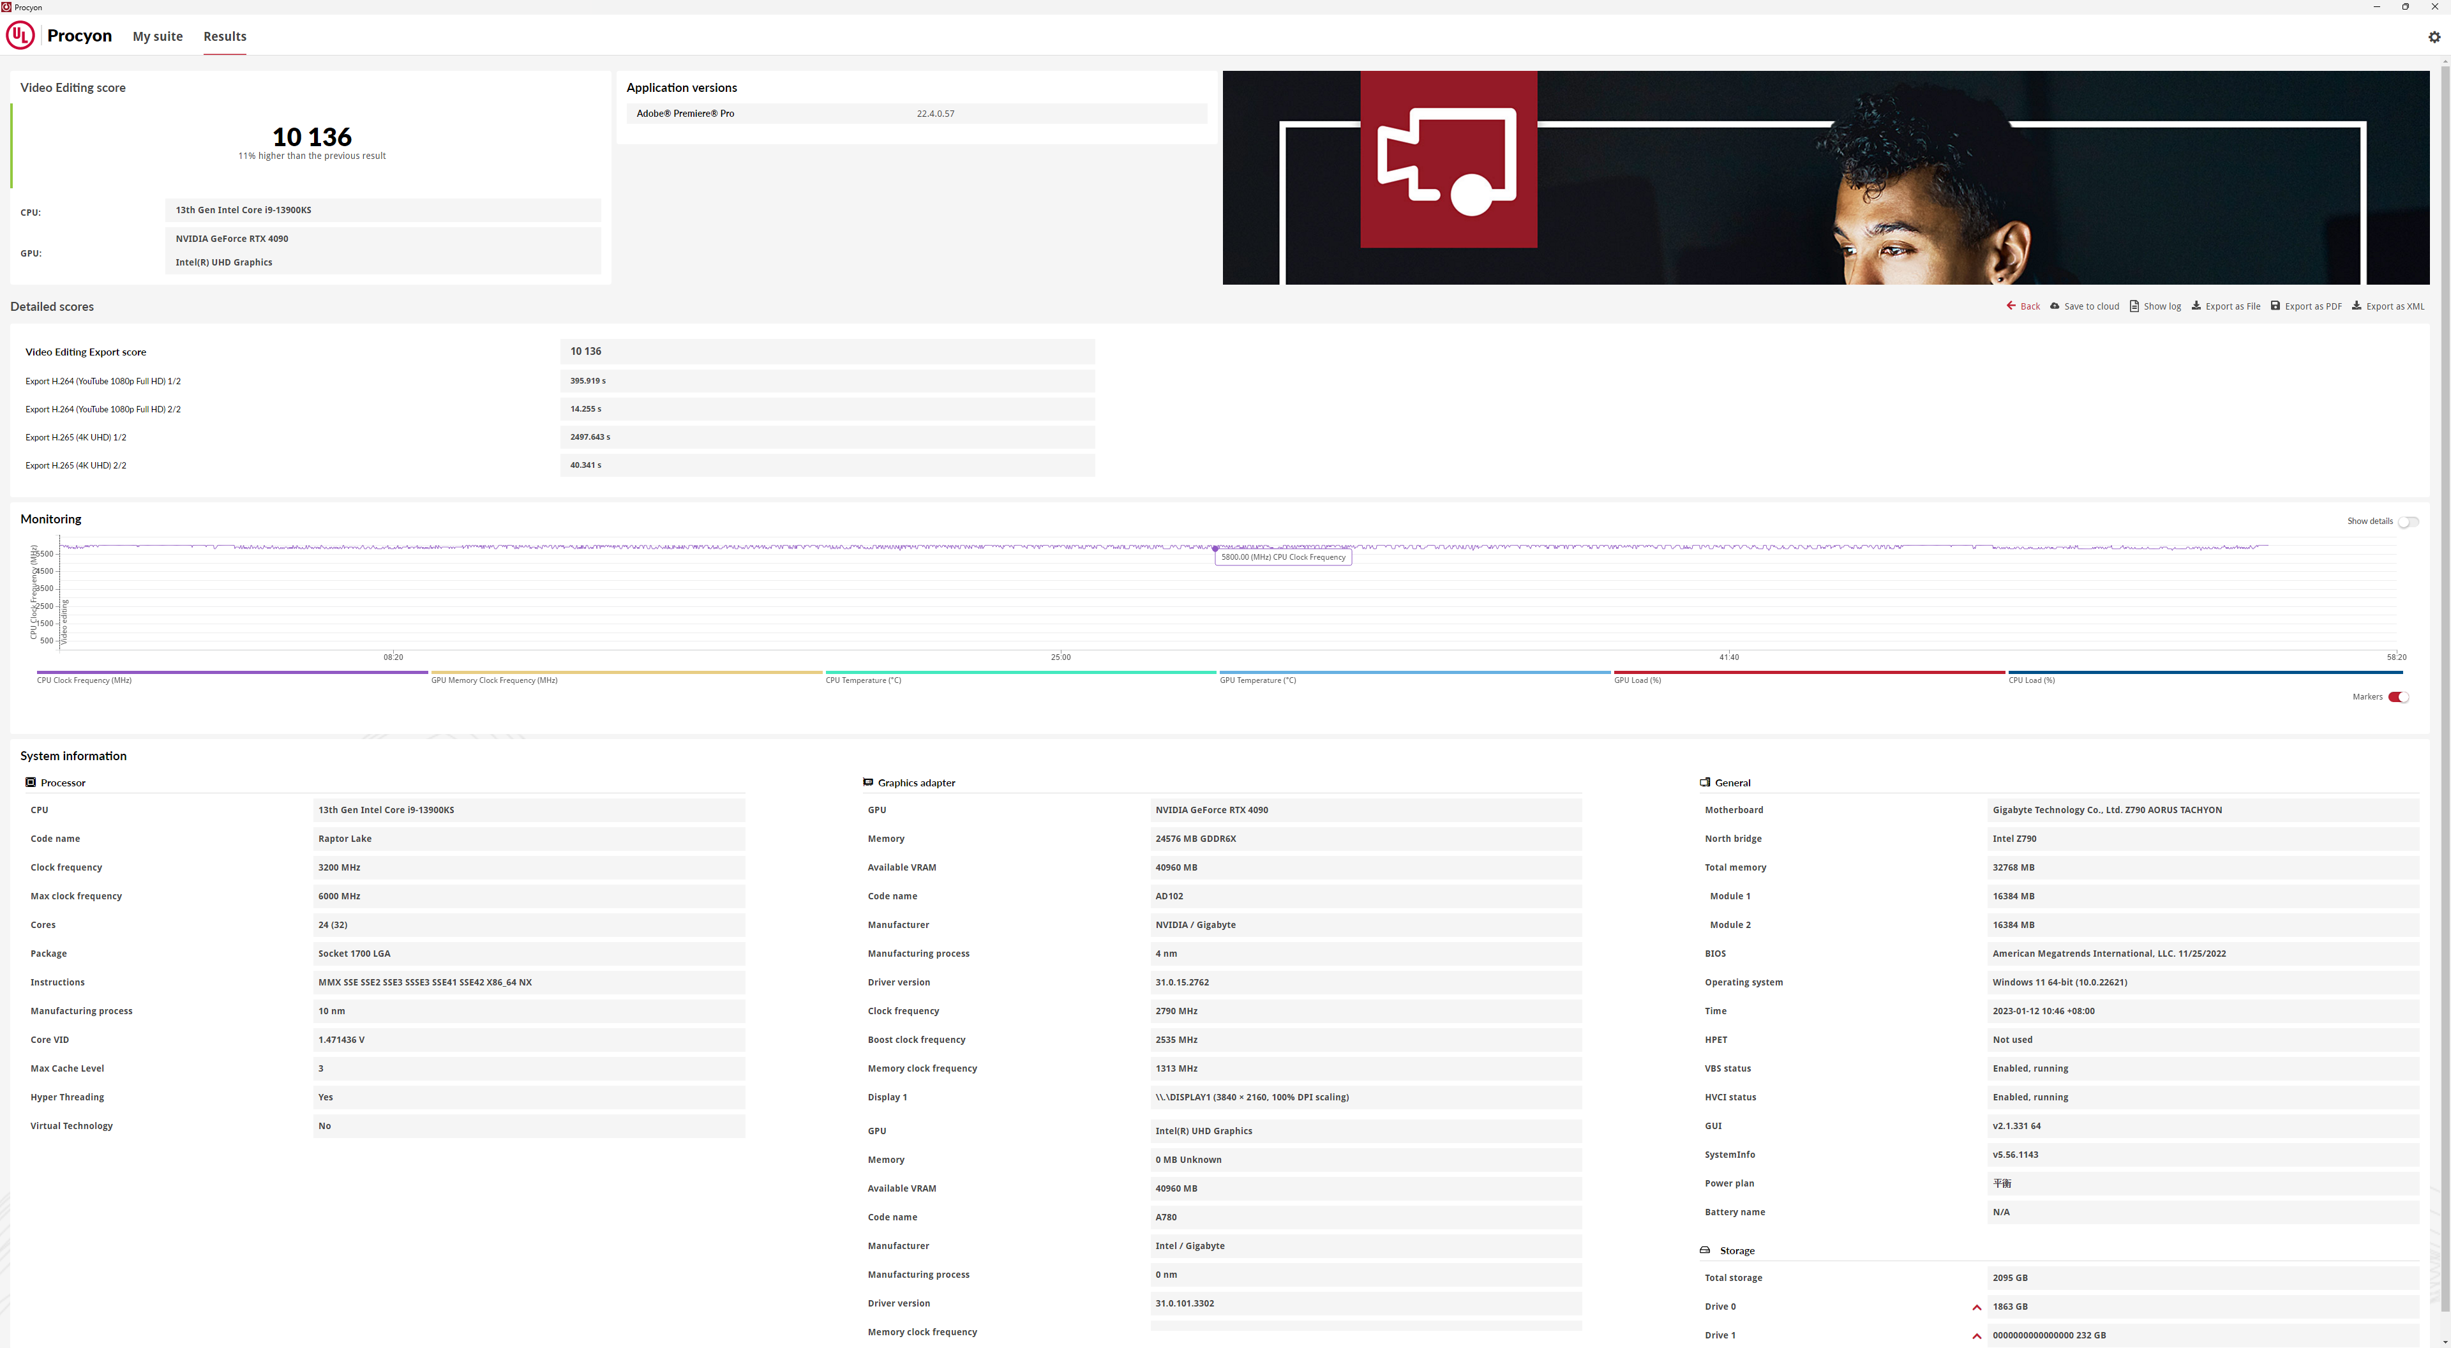Select the A780 code name value
The width and height of the screenshot is (2451, 1348).
click(x=1367, y=1218)
